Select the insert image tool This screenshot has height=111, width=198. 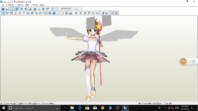28,13
